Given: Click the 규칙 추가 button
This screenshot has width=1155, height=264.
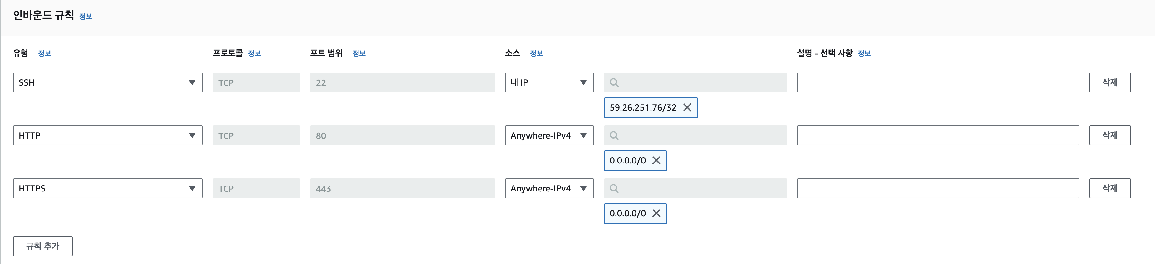Looking at the screenshot, I should tap(43, 246).
